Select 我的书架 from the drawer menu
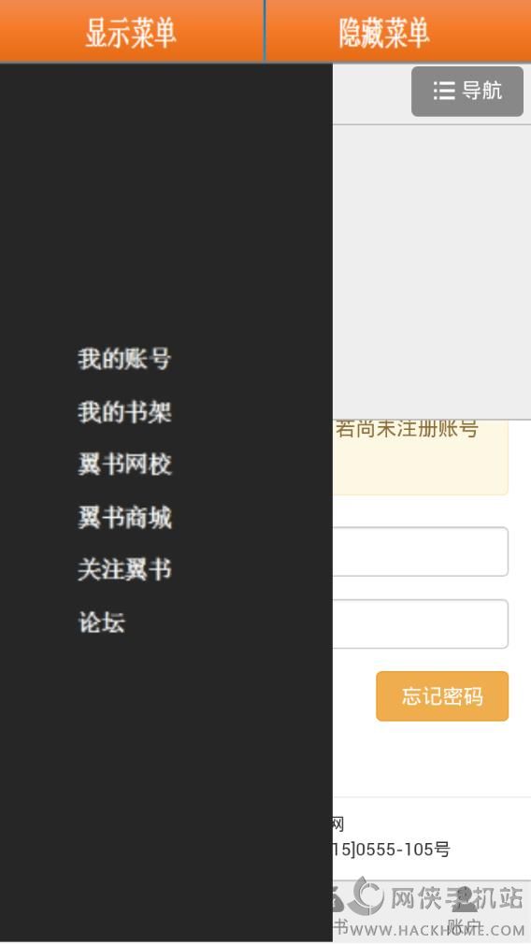 click(124, 412)
